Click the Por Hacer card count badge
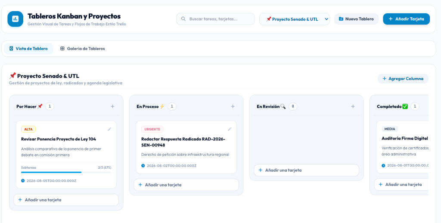The width and height of the screenshot is (441, 223). (50, 106)
